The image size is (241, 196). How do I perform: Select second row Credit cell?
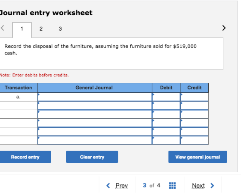coord(195,106)
